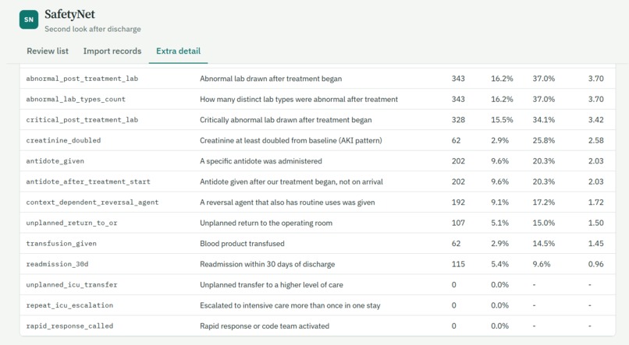Click the SafetyNet app title
Image resolution: width=629 pixels, height=345 pixels.
69,15
